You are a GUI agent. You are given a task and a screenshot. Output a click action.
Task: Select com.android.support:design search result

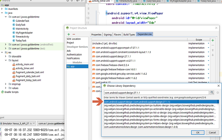click(161, 102)
